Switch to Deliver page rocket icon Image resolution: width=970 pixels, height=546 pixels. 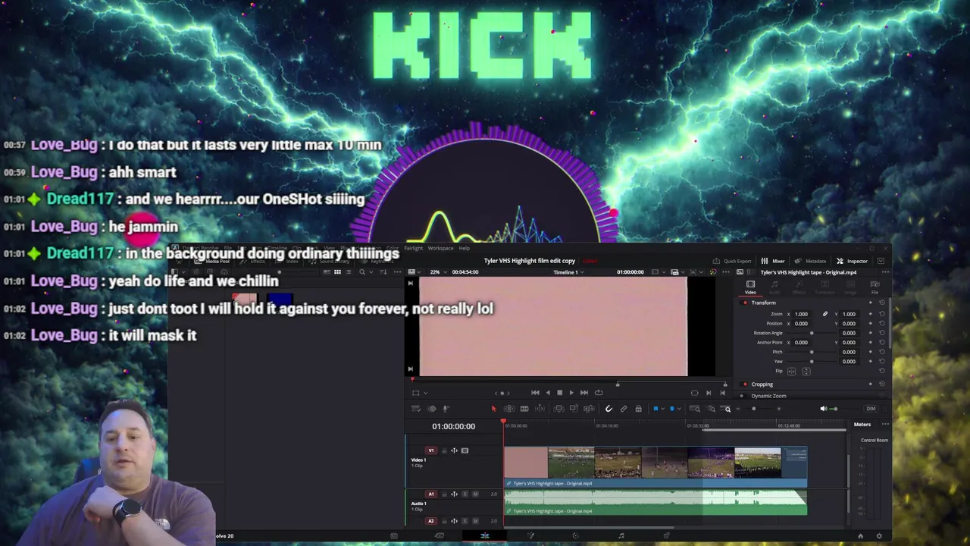point(667,536)
